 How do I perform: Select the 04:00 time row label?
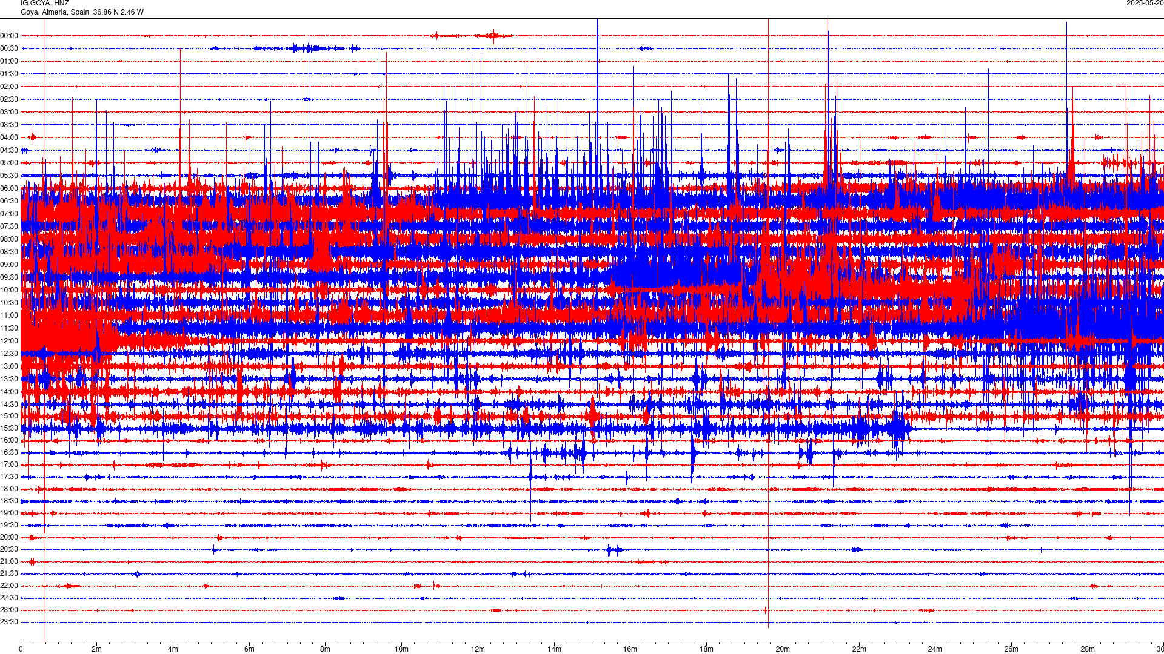pos(9,137)
